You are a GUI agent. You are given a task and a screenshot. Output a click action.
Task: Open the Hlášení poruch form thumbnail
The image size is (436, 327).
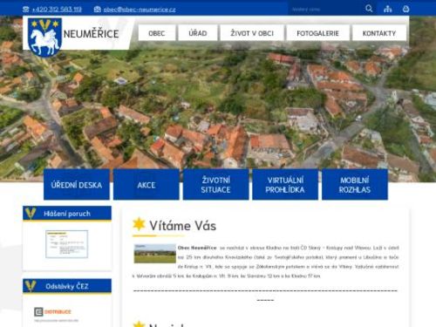click(x=66, y=244)
